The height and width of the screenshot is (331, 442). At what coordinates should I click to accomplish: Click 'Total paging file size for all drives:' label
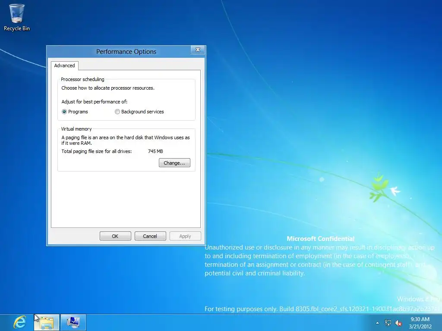point(96,151)
